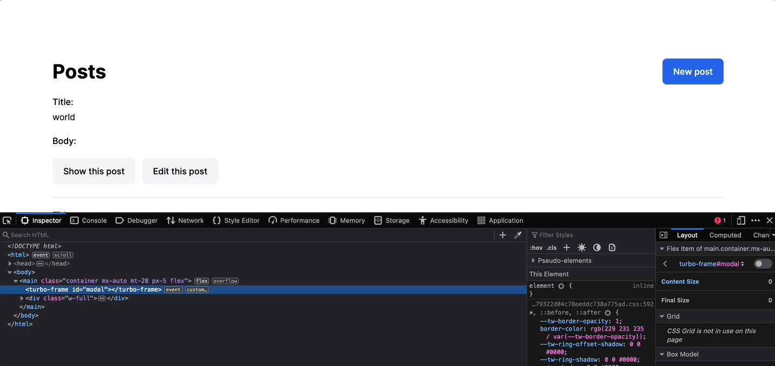775x366 pixels.
Task: Enable flex overlay toggle for turbo-frame#modal
Action: (763, 264)
